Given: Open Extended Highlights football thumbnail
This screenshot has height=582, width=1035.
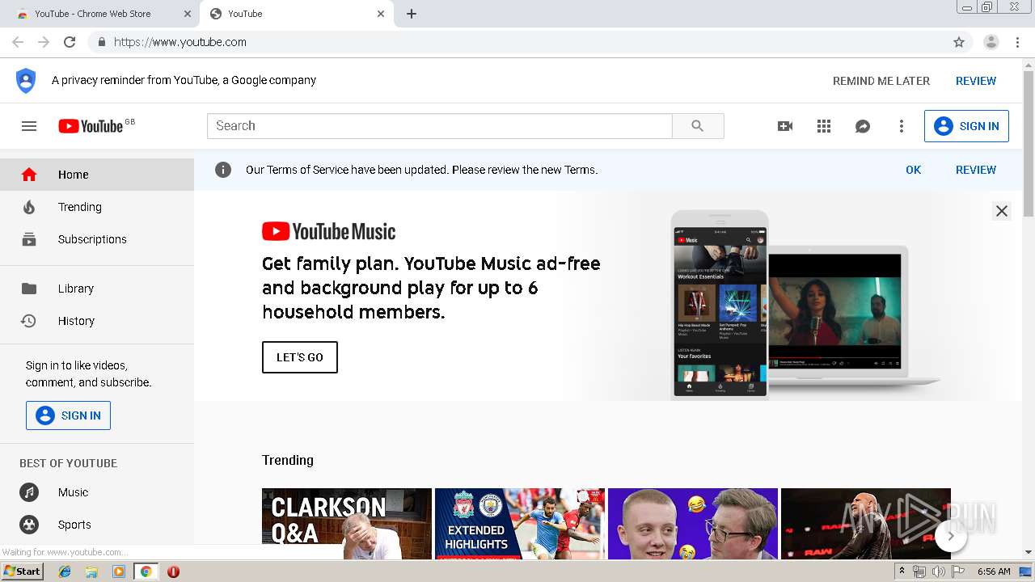Looking at the screenshot, I should click(x=520, y=524).
